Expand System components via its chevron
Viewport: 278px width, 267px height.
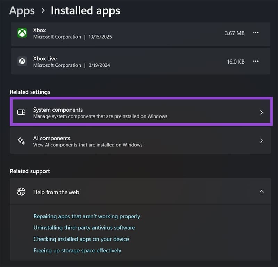click(x=262, y=112)
